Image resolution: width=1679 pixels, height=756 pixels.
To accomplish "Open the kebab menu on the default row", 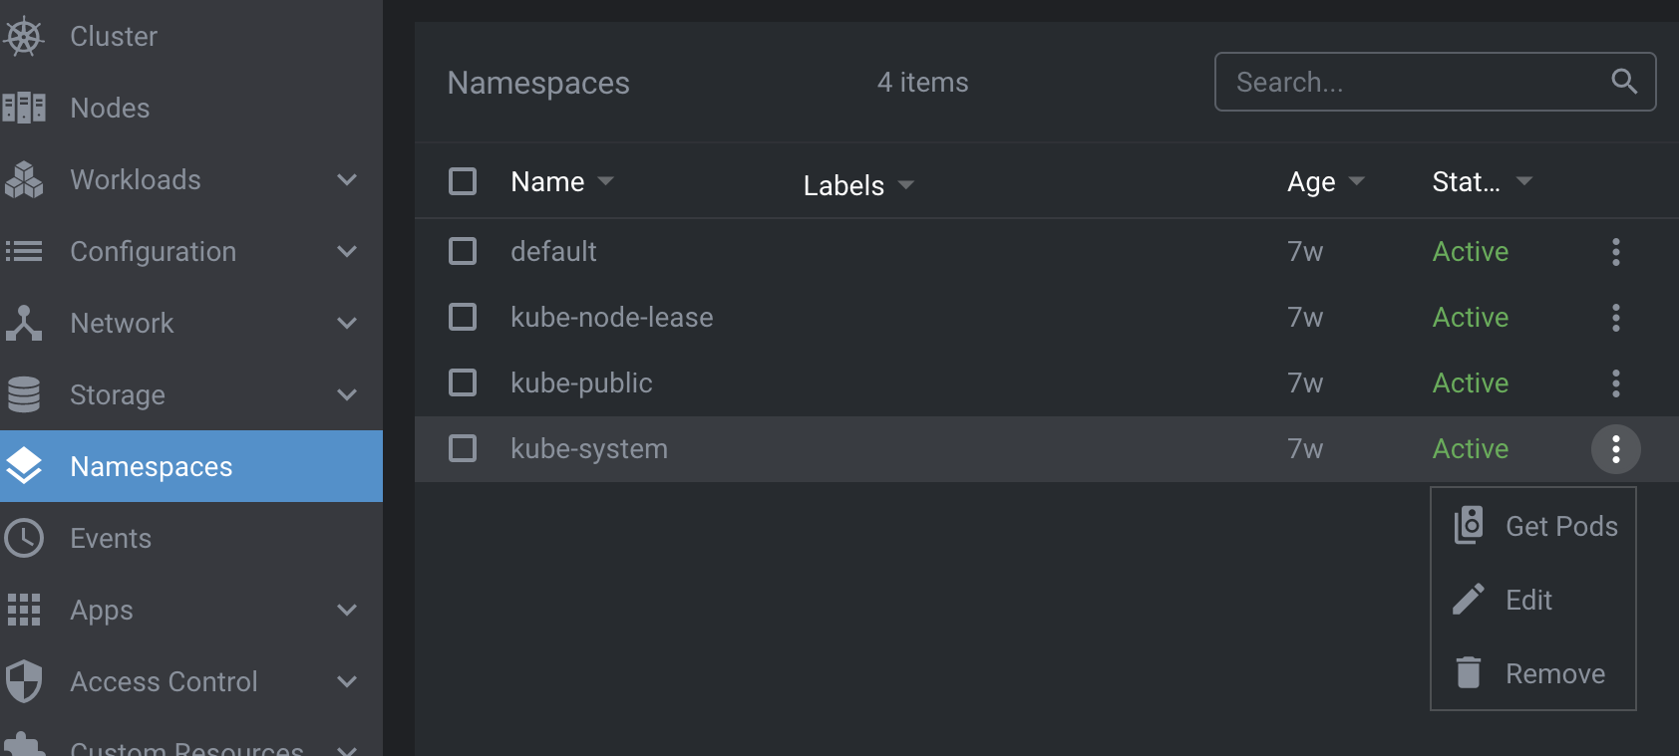I will tap(1615, 251).
